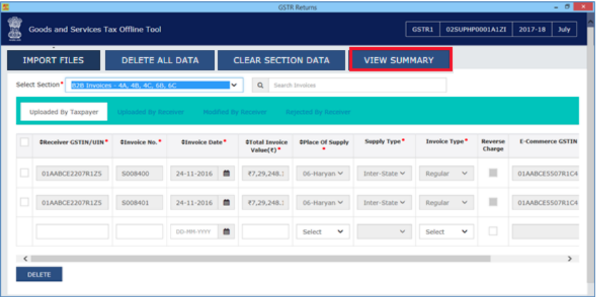Click the search magnifier icon

pos(260,86)
